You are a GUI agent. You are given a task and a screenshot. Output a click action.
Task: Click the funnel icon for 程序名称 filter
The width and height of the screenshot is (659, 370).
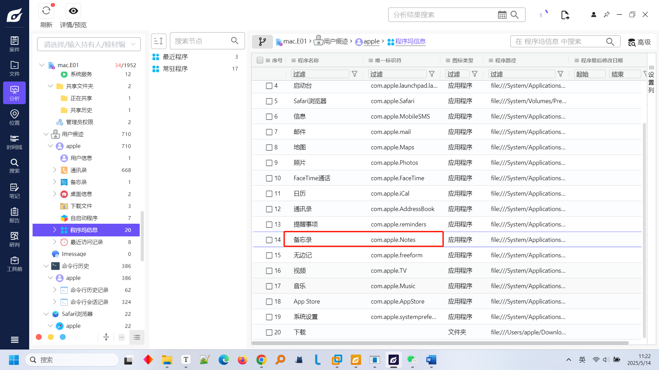coord(355,74)
